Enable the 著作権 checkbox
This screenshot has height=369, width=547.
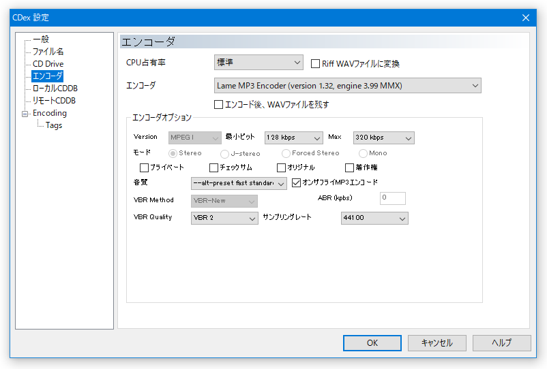click(349, 167)
